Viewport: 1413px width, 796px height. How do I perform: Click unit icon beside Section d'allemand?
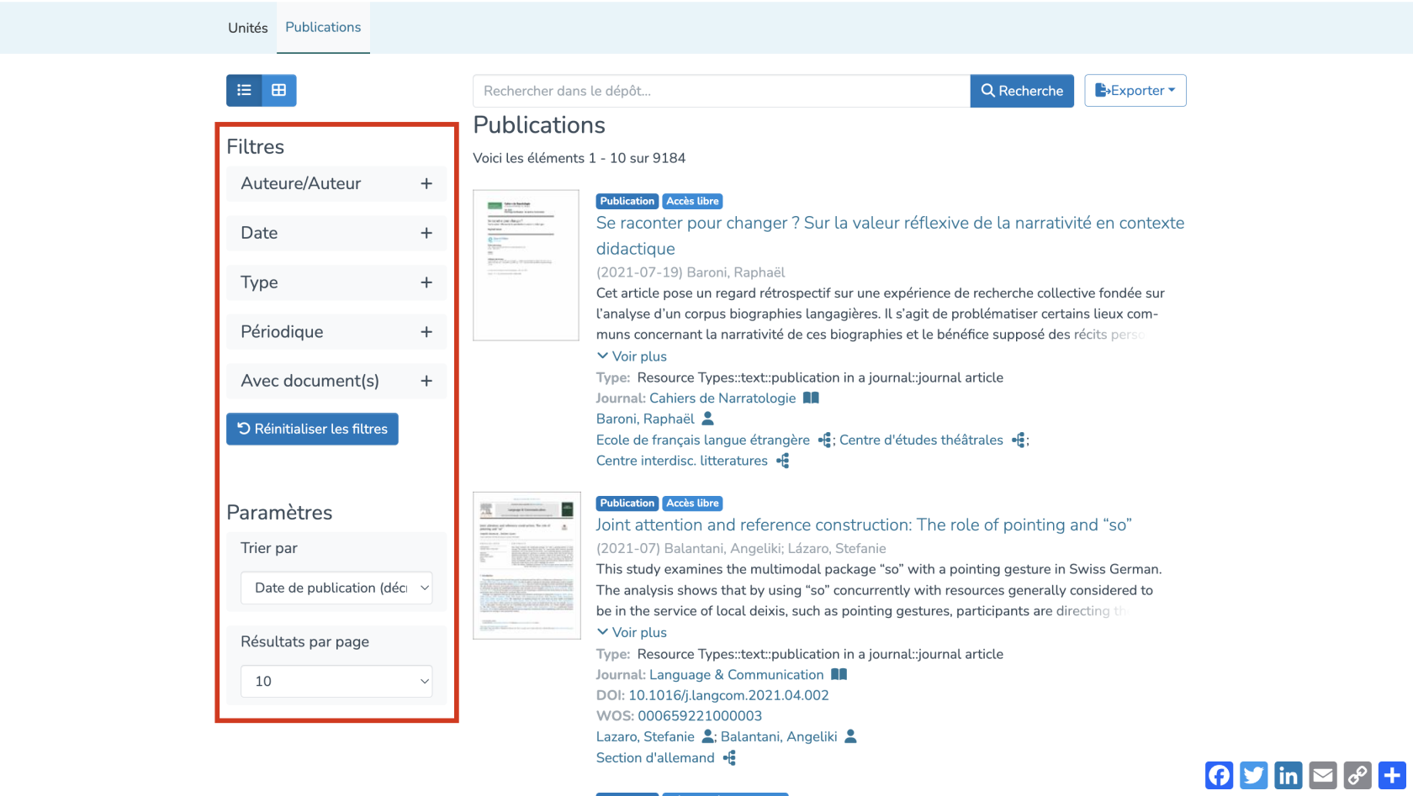(729, 758)
